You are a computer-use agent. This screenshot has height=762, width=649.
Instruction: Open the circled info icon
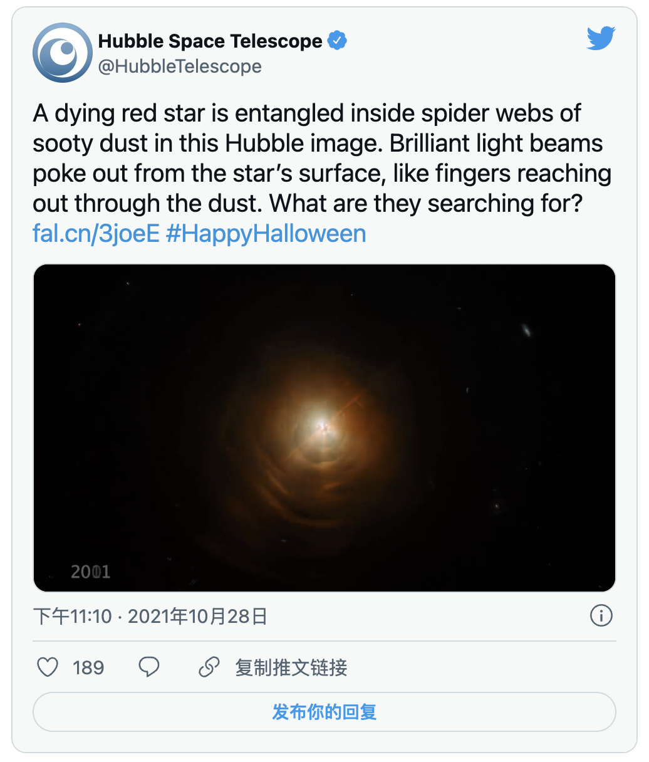tap(601, 616)
